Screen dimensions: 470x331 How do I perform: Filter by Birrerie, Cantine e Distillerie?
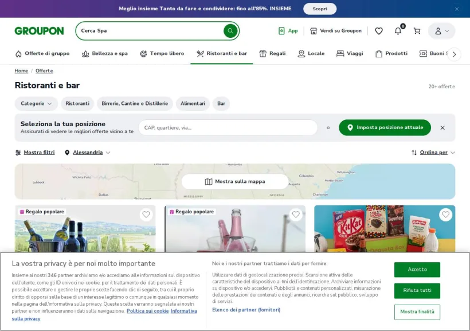135,103
